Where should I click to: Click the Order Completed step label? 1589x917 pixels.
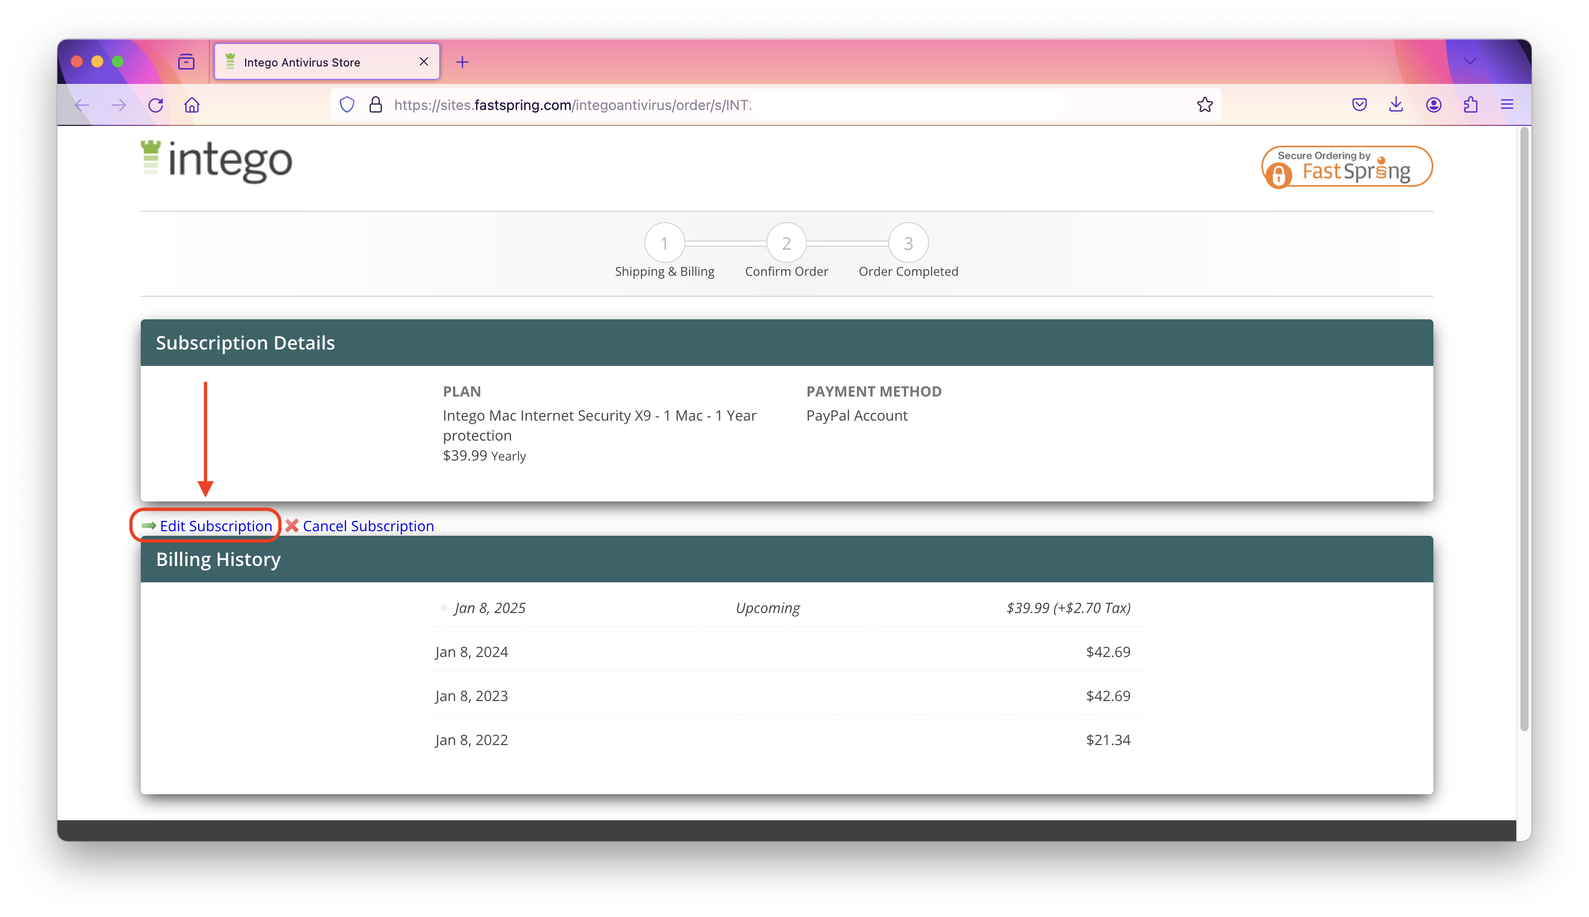click(908, 271)
